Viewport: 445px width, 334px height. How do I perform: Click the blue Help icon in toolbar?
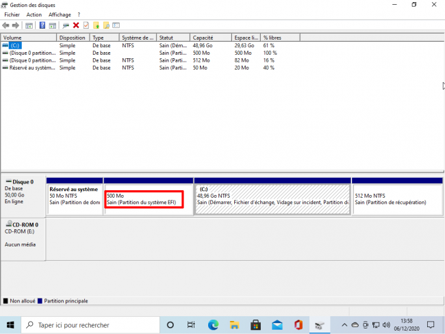click(42, 25)
